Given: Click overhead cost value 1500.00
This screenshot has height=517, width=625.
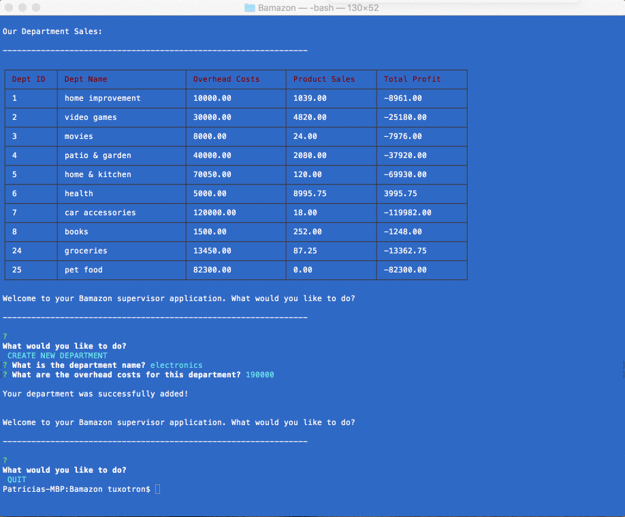Looking at the screenshot, I should [x=210, y=232].
